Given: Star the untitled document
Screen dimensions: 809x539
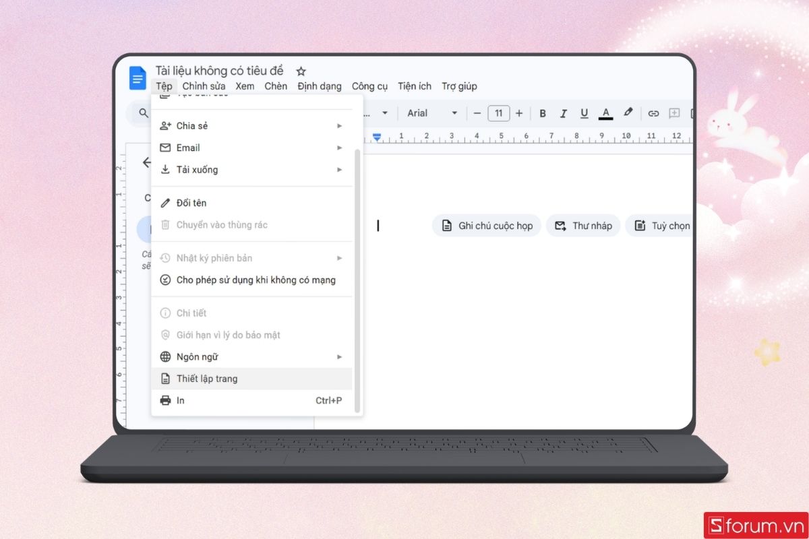Looking at the screenshot, I should tap(301, 71).
